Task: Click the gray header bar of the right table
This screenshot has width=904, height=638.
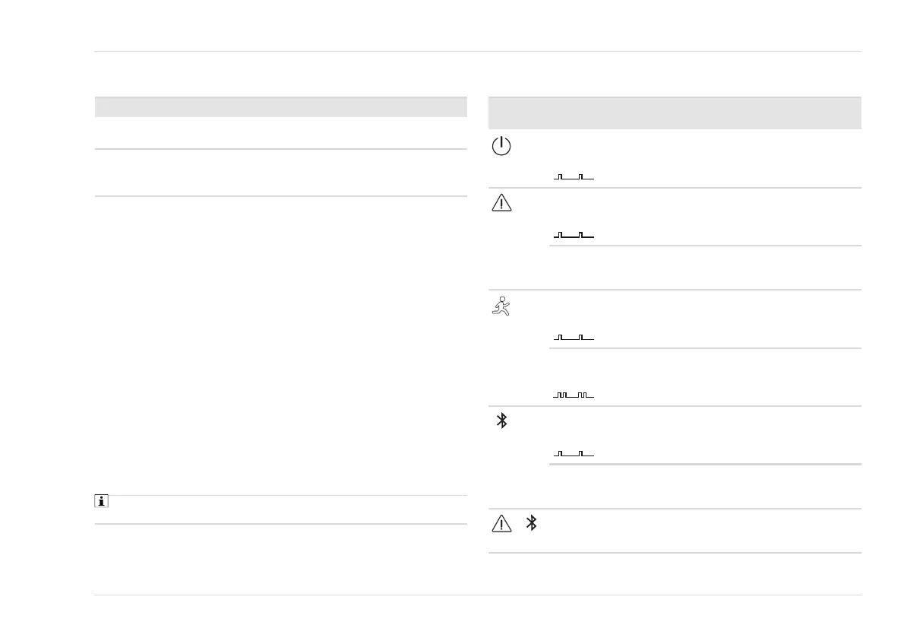Action: click(675, 113)
